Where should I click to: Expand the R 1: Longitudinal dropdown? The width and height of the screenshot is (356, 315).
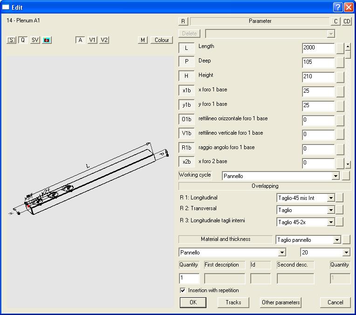[x=331, y=198]
